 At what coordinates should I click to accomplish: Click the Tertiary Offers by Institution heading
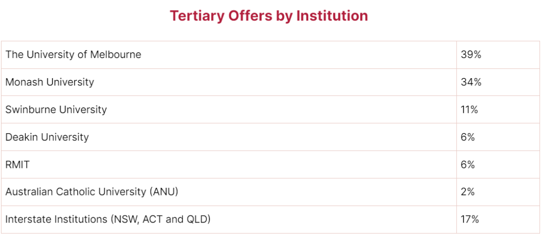[x=269, y=16]
